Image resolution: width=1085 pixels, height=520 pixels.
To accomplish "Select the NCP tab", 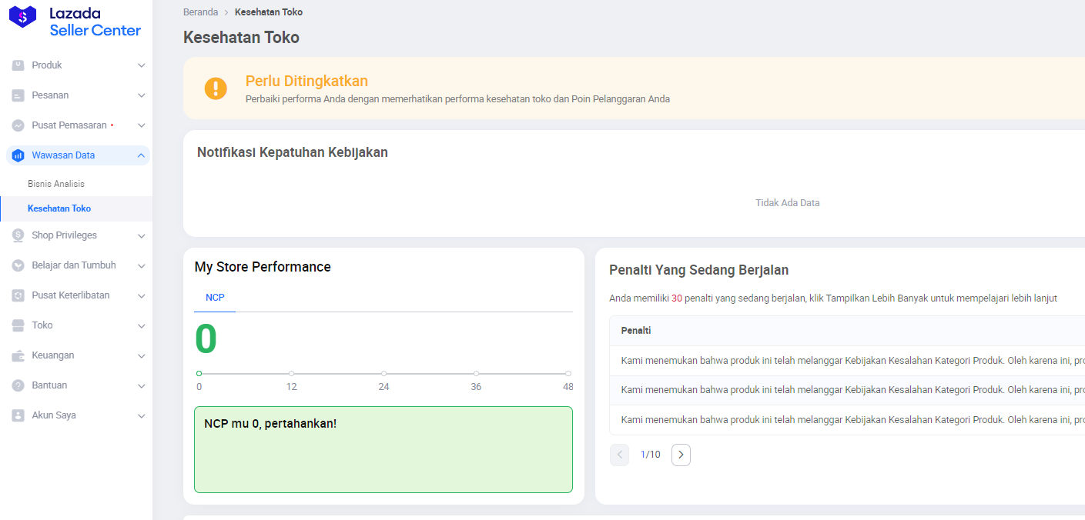I will tap(215, 298).
